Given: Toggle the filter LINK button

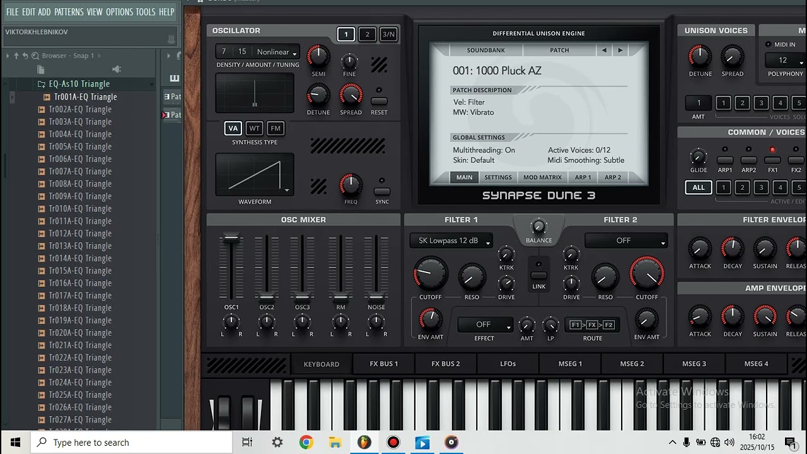Looking at the screenshot, I should (x=538, y=276).
